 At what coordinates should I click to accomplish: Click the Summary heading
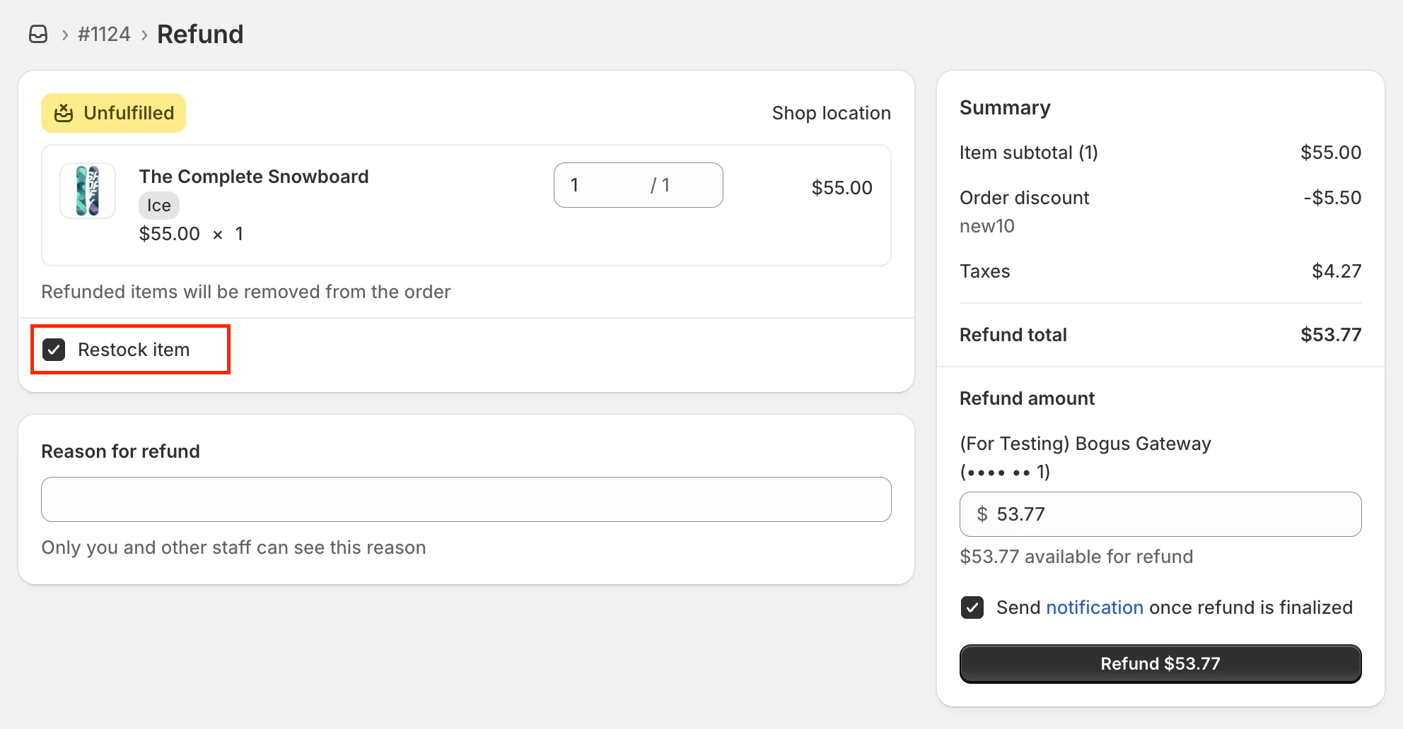[x=1005, y=107]
